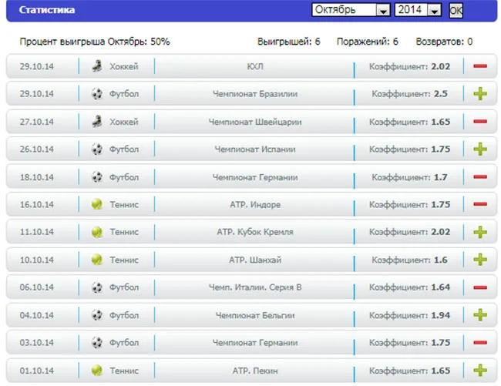
Task: Click the date 06.10.14
Action: click(x=37, y=287)
